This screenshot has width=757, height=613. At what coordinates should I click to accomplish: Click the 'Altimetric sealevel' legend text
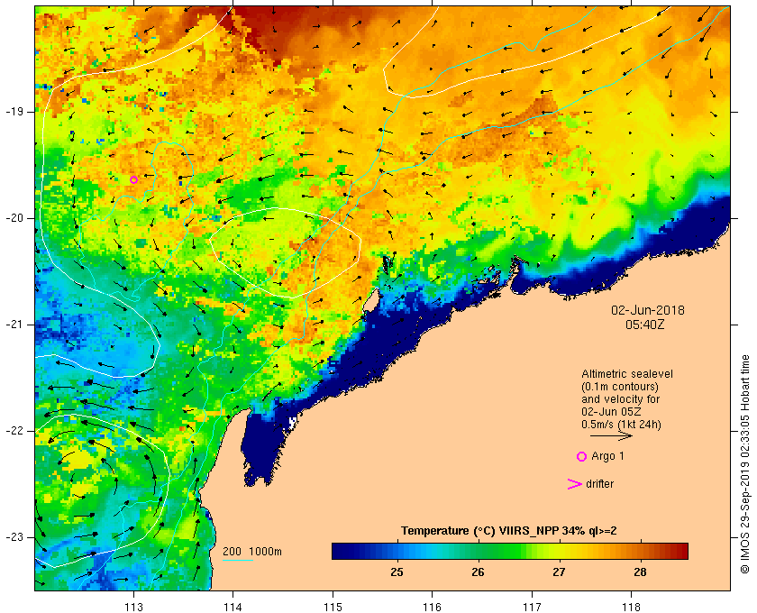tap(627, 374)
